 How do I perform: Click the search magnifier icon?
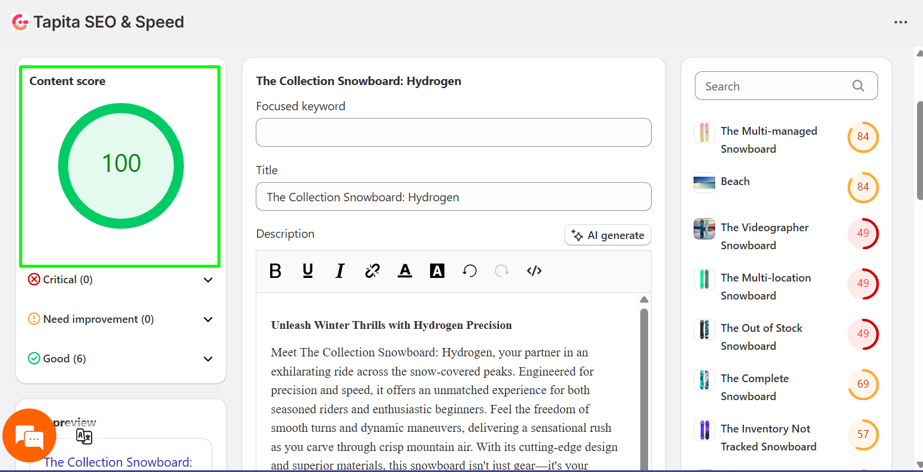pyautogui.click(x=858, y=86)
